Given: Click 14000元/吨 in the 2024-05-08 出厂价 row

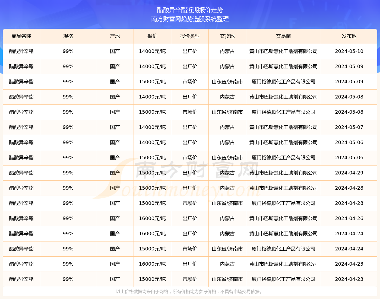Looking at the screenshot, I should click(152, 97).
